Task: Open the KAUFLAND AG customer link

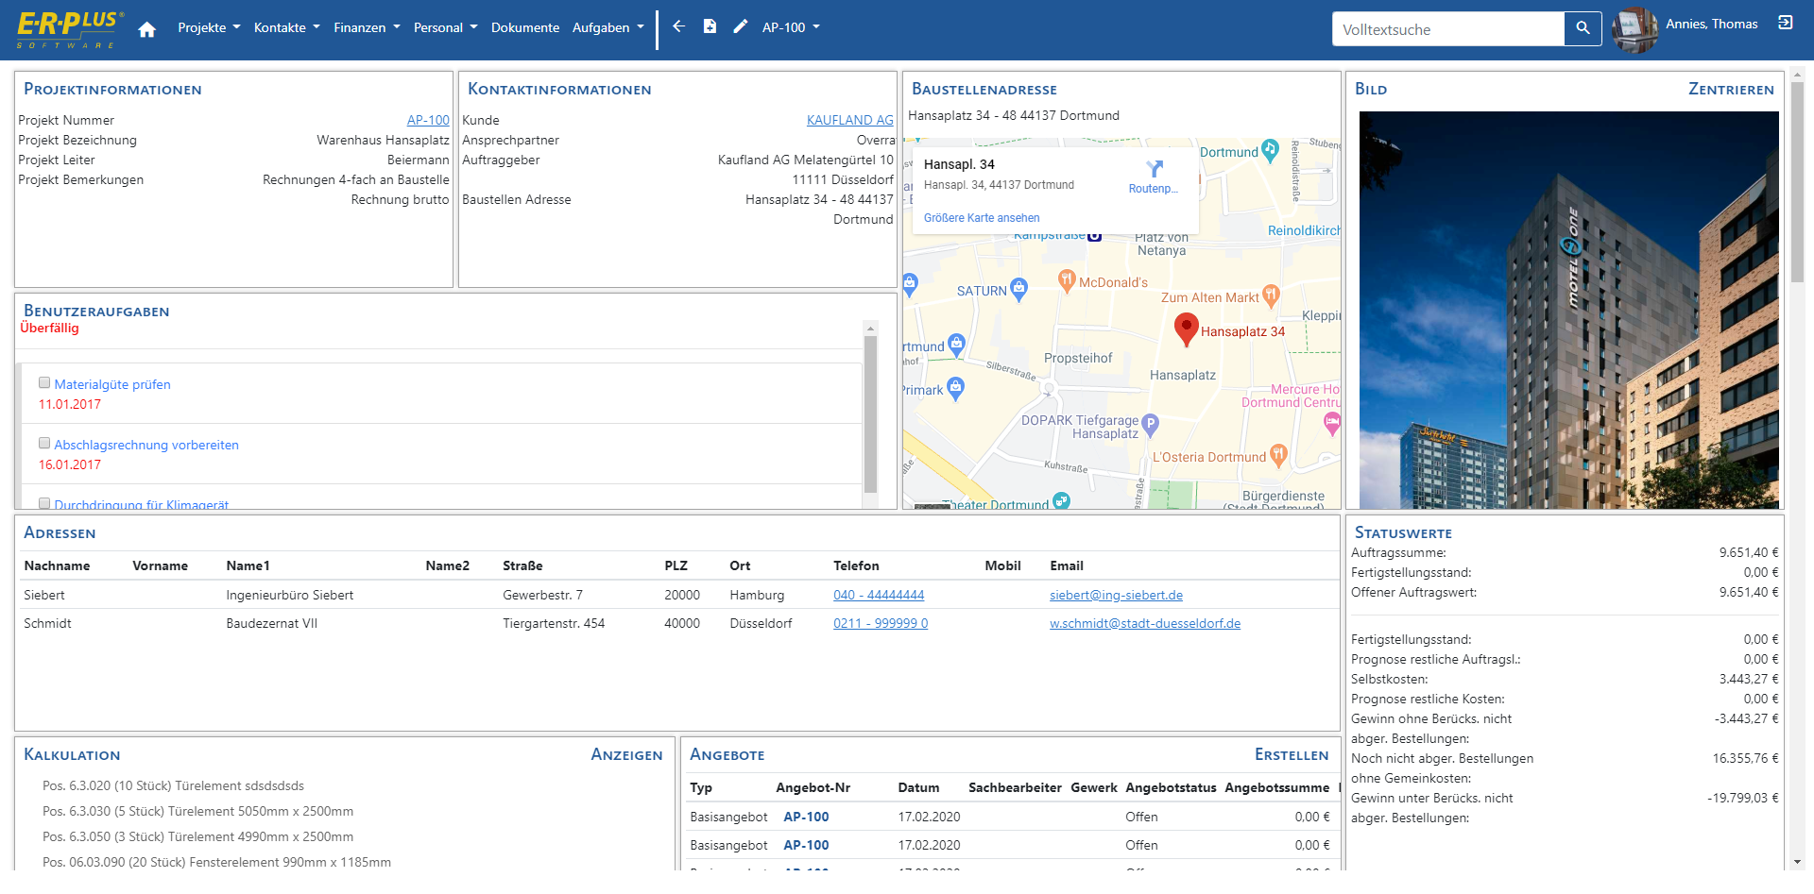Action: 849,120
